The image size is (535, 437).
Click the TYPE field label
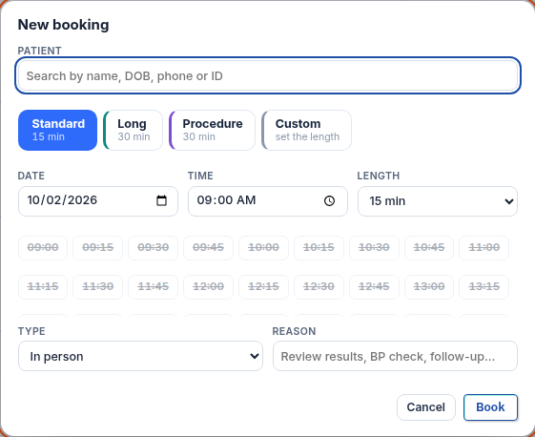[31, 331]
